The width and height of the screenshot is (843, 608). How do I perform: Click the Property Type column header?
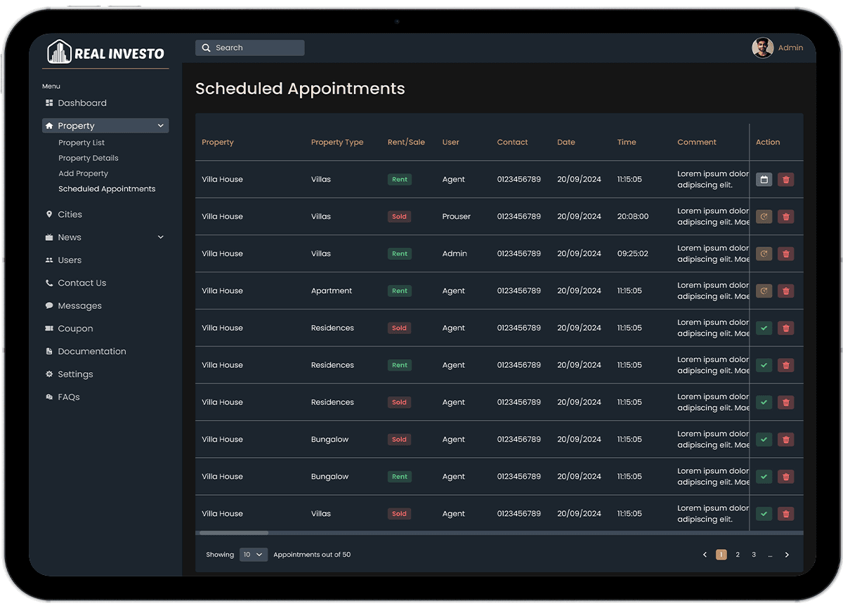pyautogui.click(x=337, y=143)
